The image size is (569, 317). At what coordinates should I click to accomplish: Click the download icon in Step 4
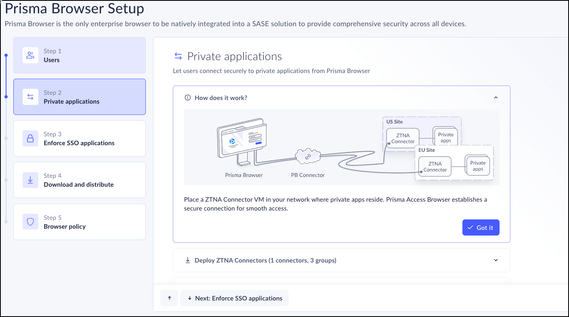tap(30, 180)
